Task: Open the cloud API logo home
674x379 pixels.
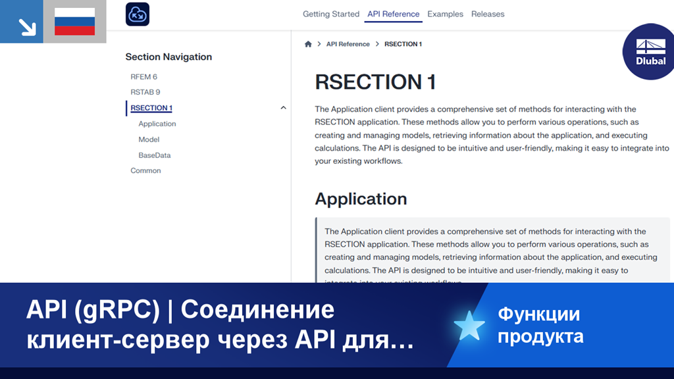Action: [x=138, y=14]
